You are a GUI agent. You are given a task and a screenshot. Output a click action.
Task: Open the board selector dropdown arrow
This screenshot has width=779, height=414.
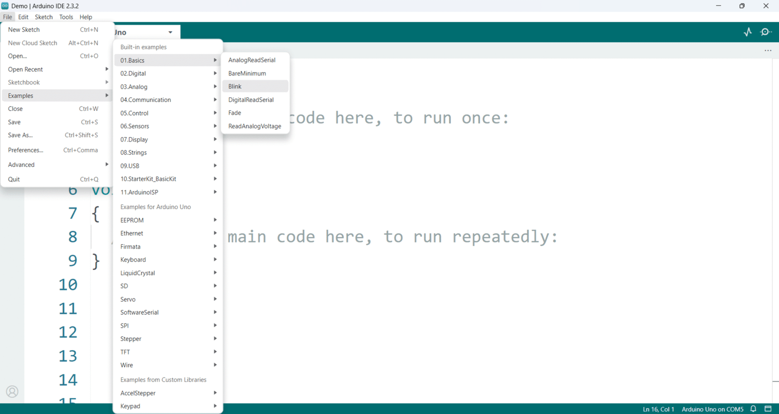[x=170, y=33]
